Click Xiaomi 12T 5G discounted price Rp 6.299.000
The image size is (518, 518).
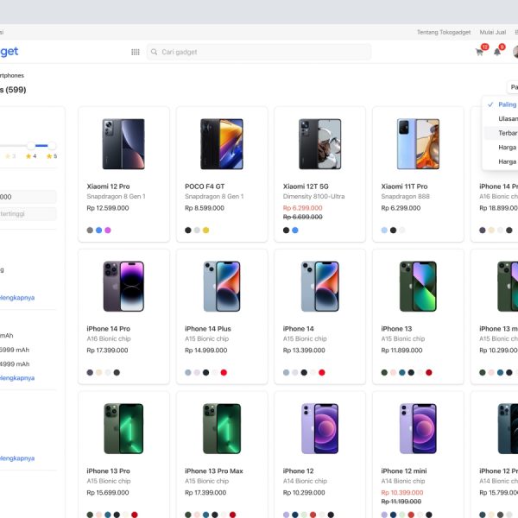point(302,208)
